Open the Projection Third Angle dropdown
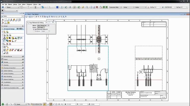The width and height of the screenshot is (190, 106). 41,27
